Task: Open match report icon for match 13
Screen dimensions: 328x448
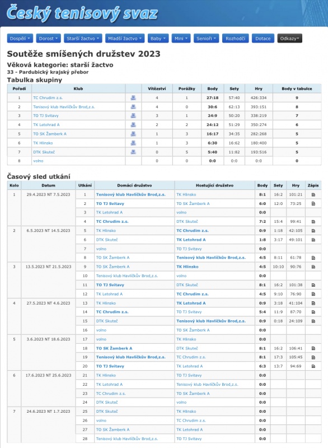Action: pos(313,303)
